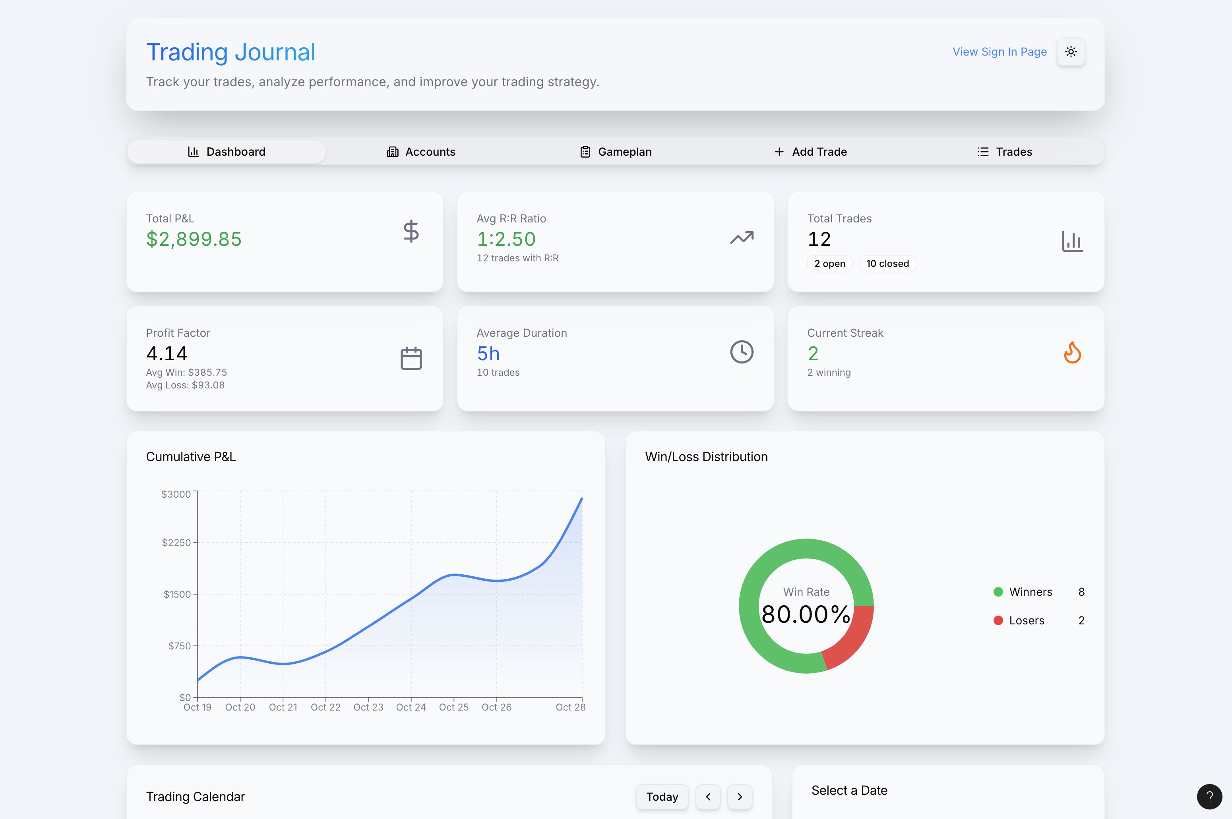
Task: Click the next month chevron in Trading Calendar
Action: 740,796
